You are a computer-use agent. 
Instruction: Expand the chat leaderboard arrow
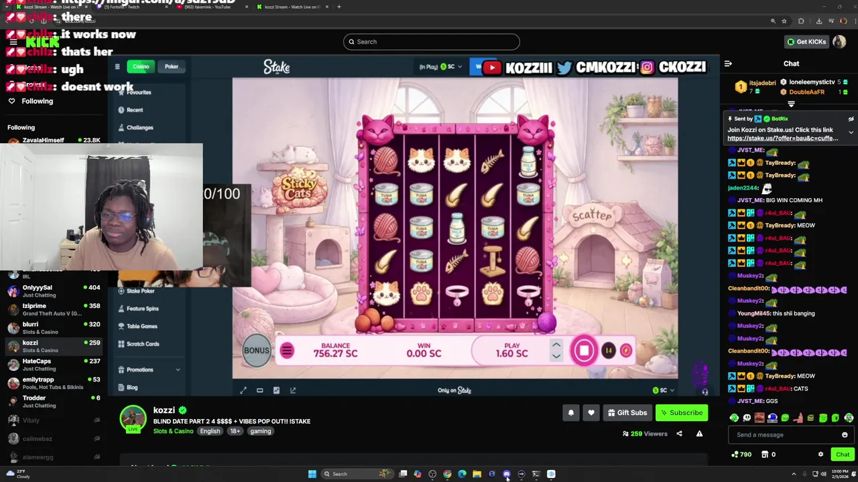791,104
